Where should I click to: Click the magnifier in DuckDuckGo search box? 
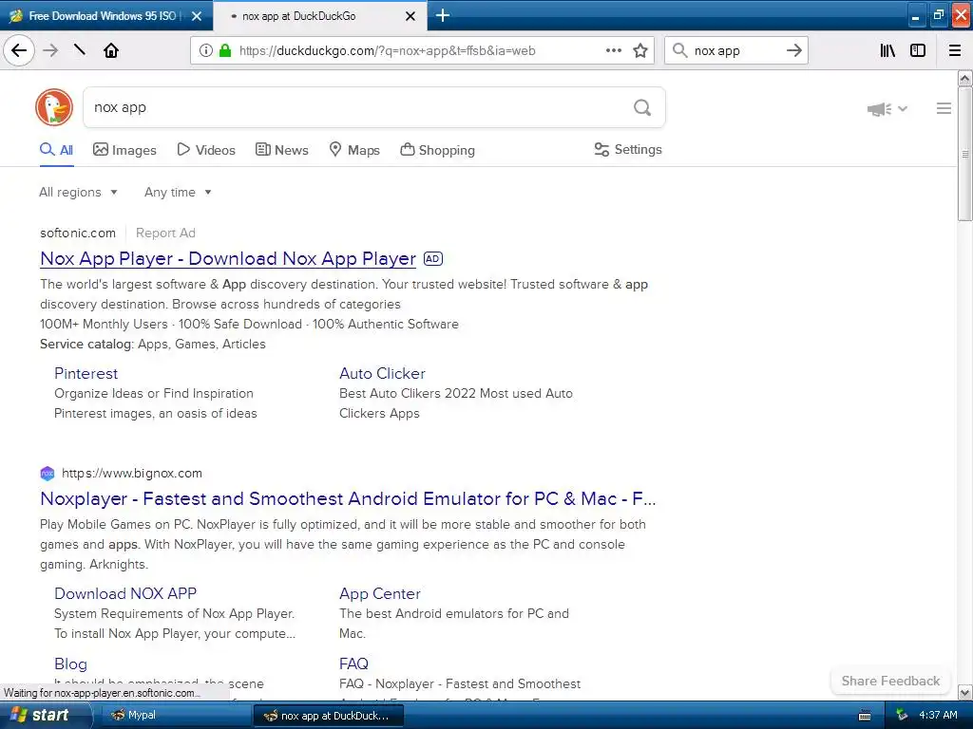(x=642, y=108)
